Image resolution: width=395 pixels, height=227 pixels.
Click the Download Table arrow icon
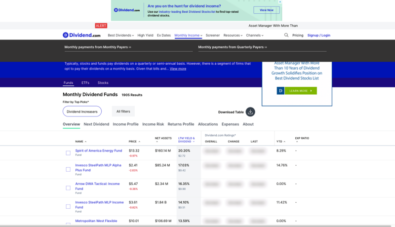pyautogui.click(x=250, y=112)
